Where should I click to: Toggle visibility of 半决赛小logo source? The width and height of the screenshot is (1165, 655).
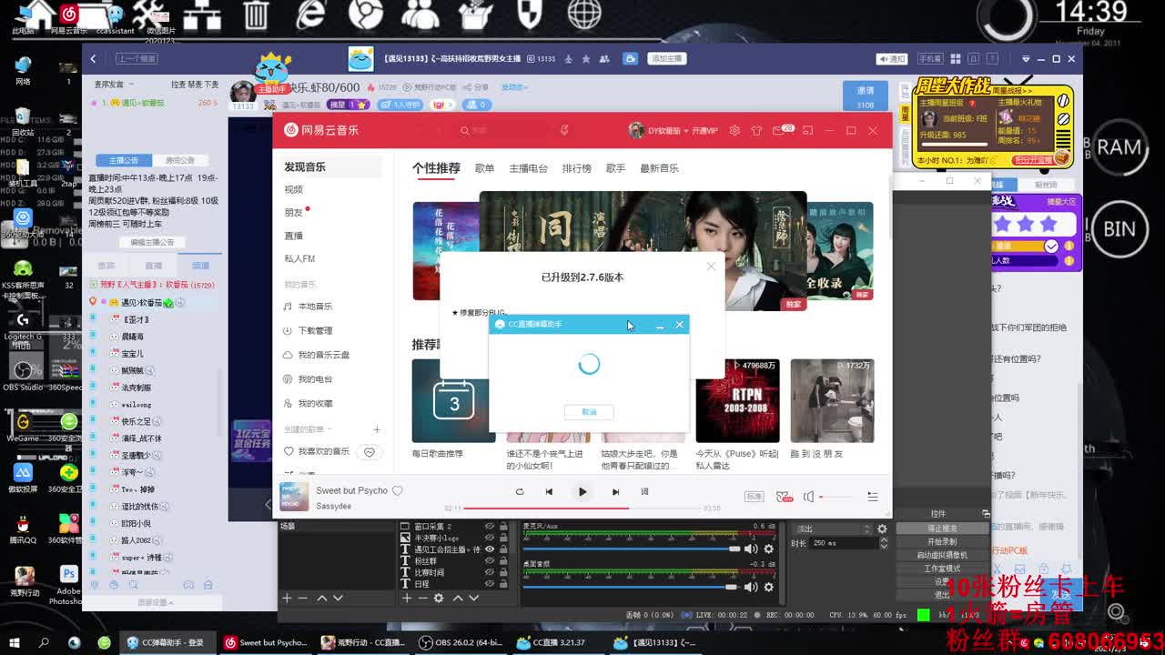coord(490,538)
